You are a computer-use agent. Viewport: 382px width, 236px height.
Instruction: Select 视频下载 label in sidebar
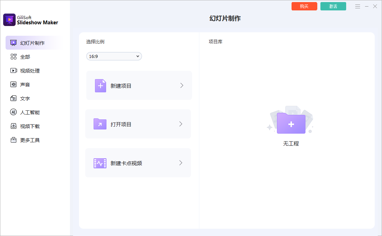pos(30,126)
